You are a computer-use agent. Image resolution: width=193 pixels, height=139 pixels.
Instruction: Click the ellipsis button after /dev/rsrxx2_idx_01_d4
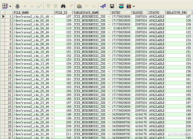(52, 17)
